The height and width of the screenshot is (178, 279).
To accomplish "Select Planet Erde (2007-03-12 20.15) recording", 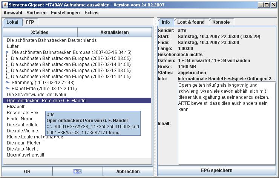I will pyautogui.click(x=44, y=89).
